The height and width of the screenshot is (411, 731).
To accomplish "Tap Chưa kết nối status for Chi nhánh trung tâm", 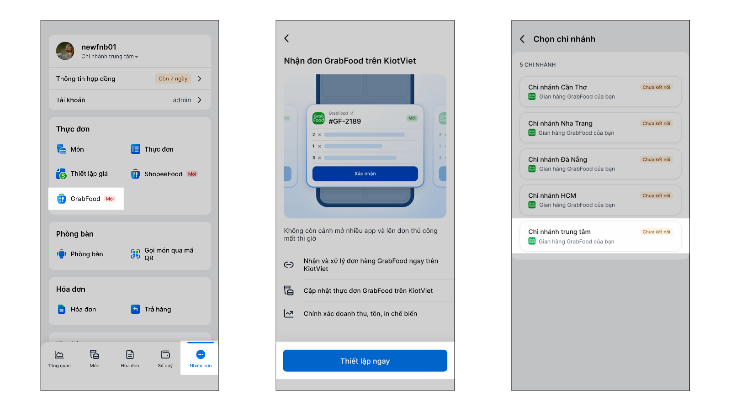I will pos(656,232).
